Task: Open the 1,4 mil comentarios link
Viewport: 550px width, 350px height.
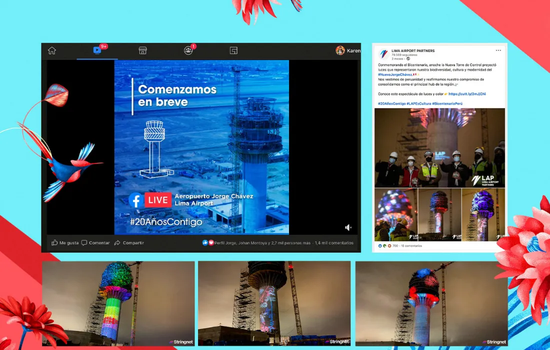Action: point(334,243)
